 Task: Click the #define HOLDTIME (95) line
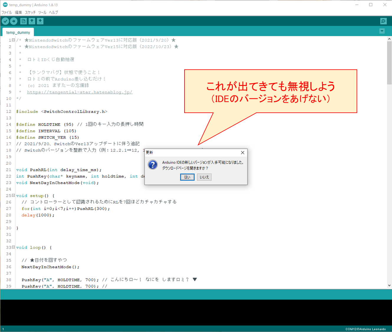pyautogui.click(x=80, y=124)
